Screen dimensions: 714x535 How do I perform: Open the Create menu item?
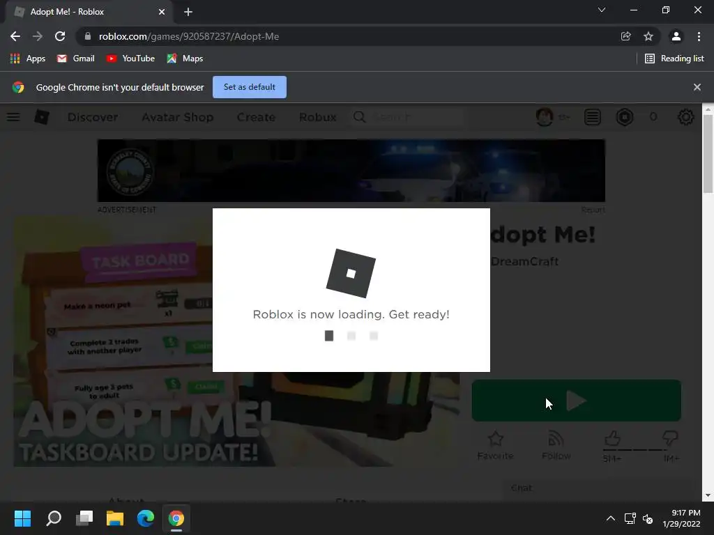click(256, 117)
